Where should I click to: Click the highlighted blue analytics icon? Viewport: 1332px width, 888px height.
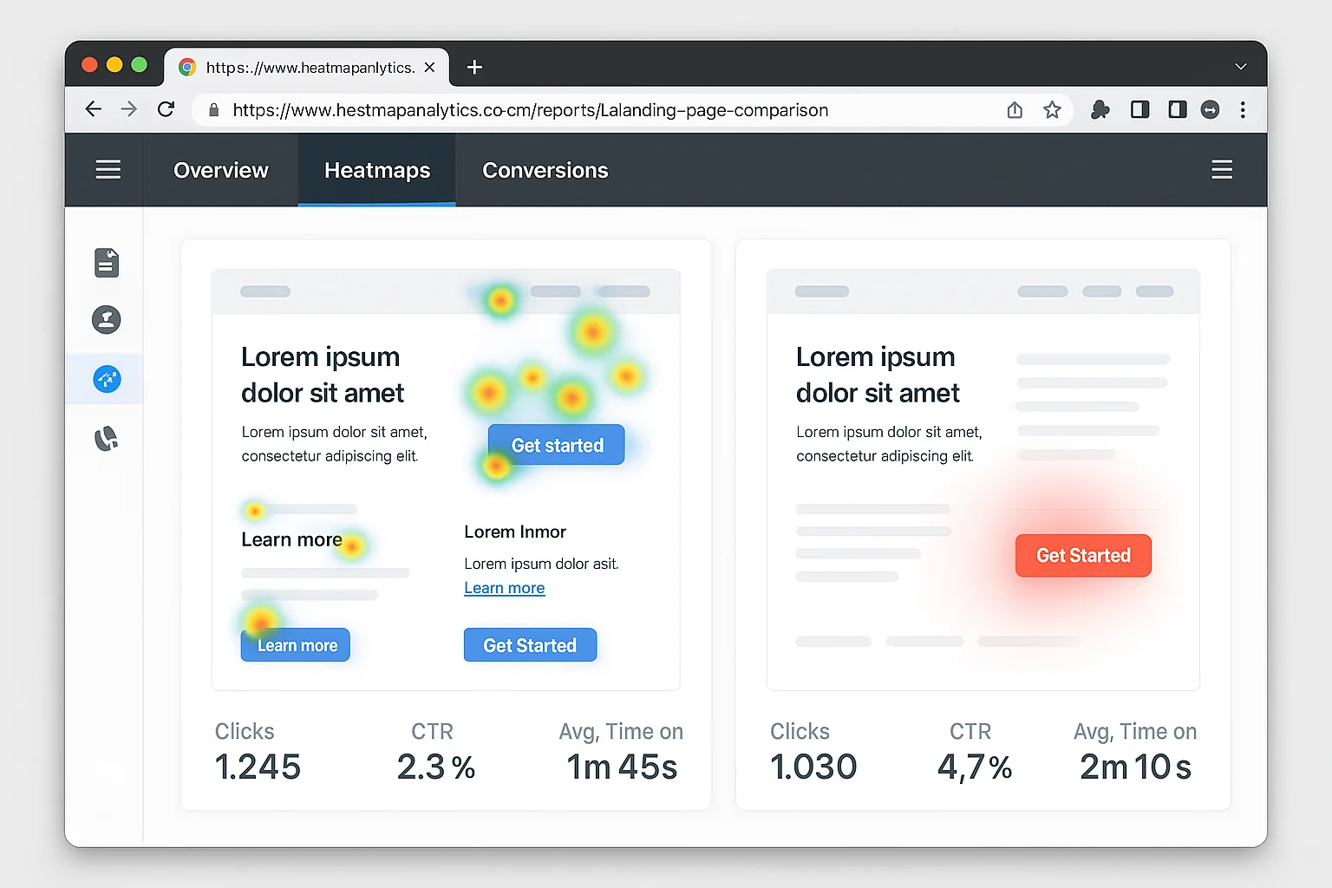click(x=106, y=378)
